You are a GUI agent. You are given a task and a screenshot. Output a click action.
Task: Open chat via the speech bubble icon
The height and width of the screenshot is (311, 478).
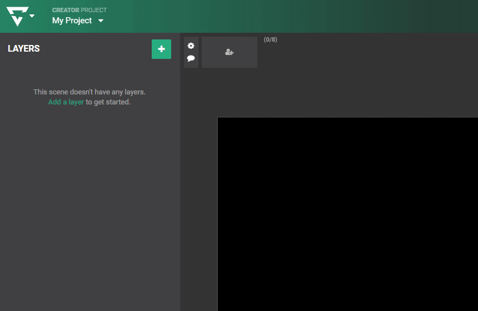[191, 58]
